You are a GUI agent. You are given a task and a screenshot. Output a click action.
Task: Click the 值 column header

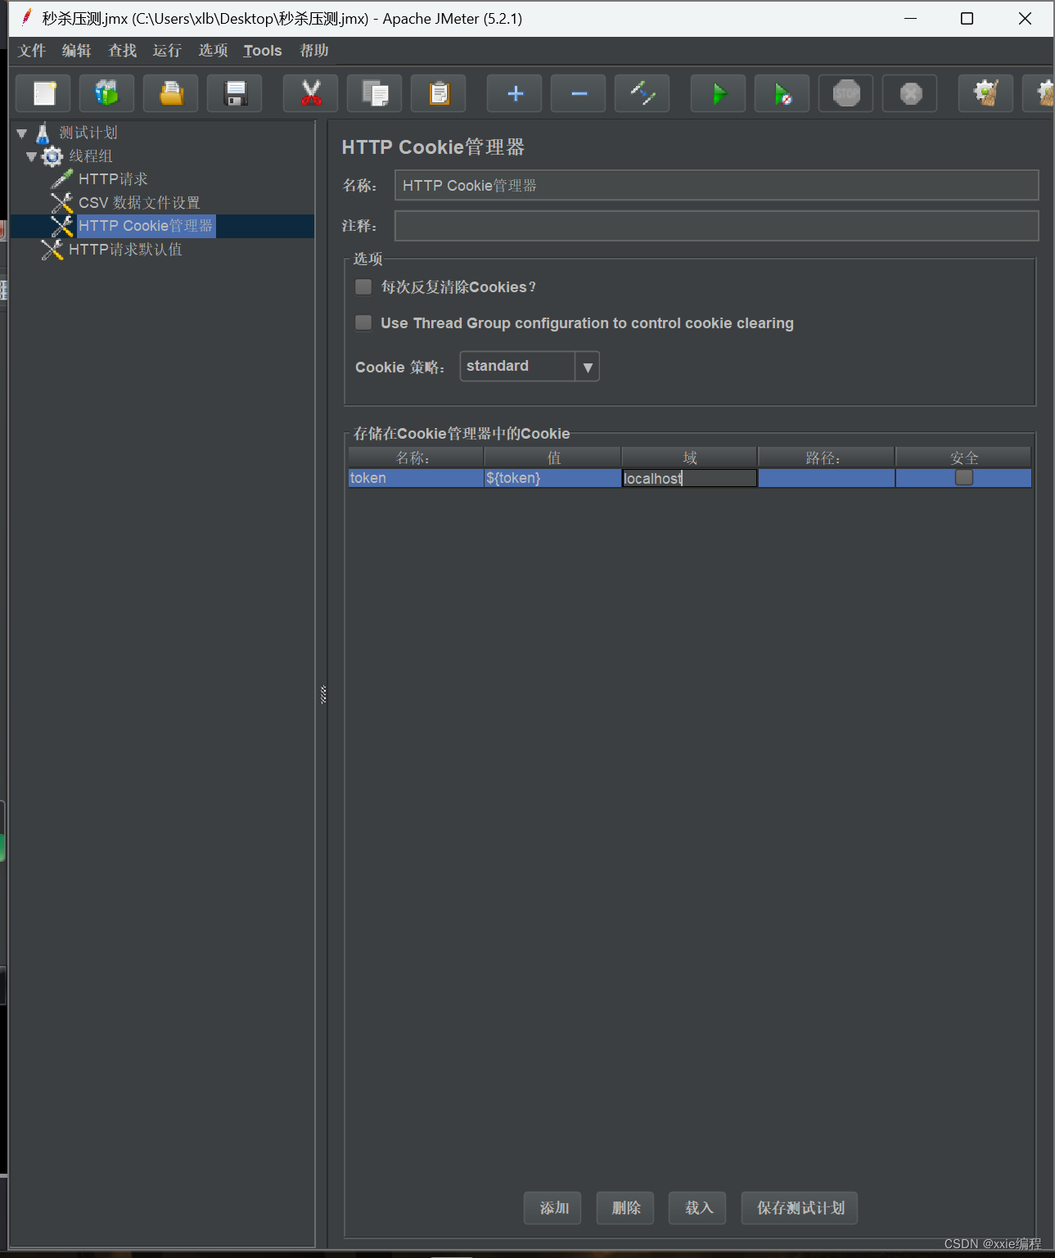coord(552,458)
